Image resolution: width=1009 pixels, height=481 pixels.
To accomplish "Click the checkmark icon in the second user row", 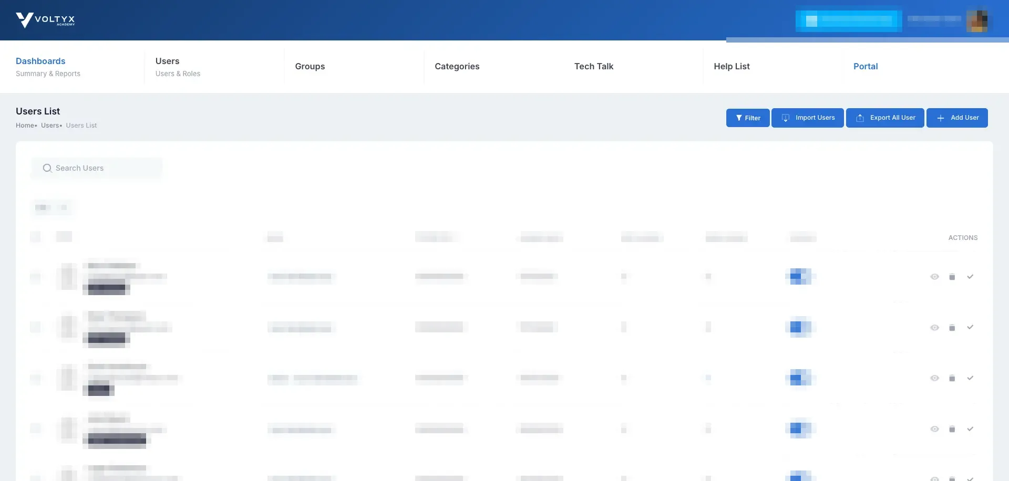I will [970, 327].
